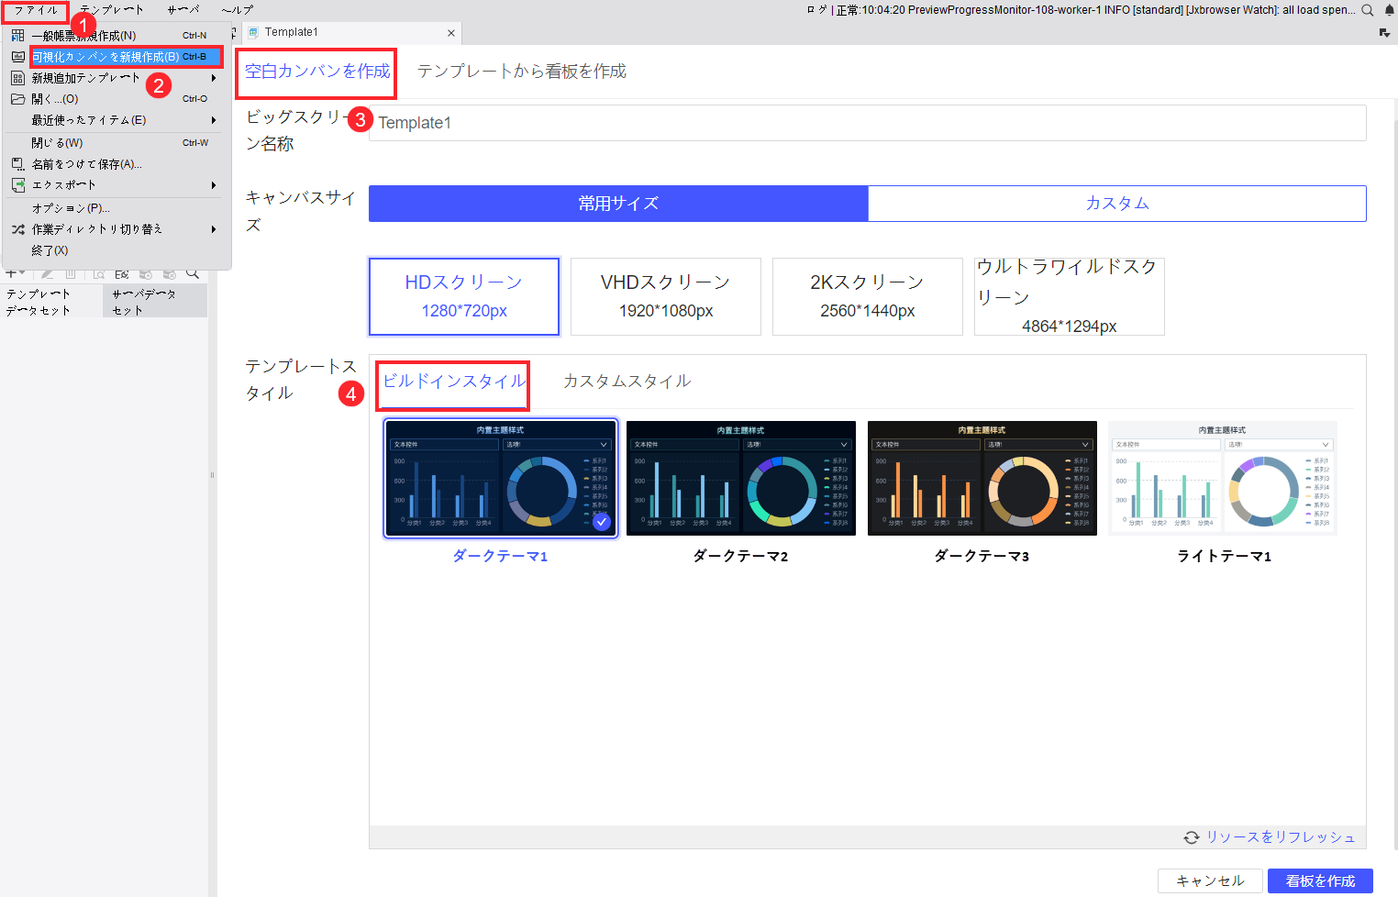Click the refresh icon beside リソースをリフレッシュ
Viewport: 1398px width, 897px height.
(x=1192, y=836)
